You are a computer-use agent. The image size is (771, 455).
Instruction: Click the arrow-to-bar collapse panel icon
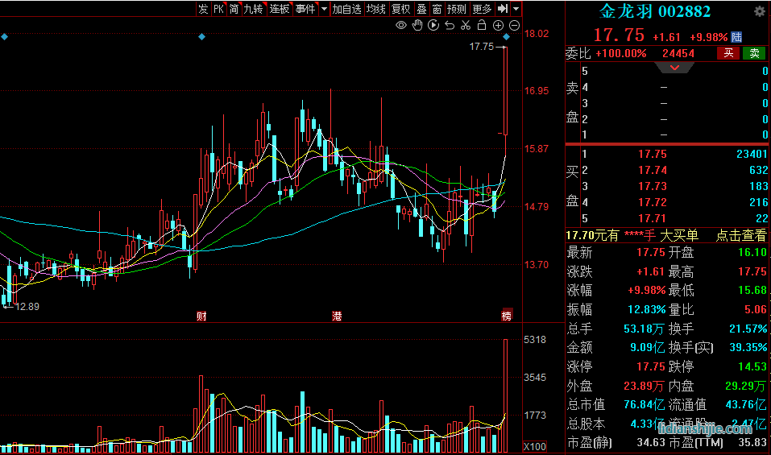pyautogui.click(x=503, y=9)
